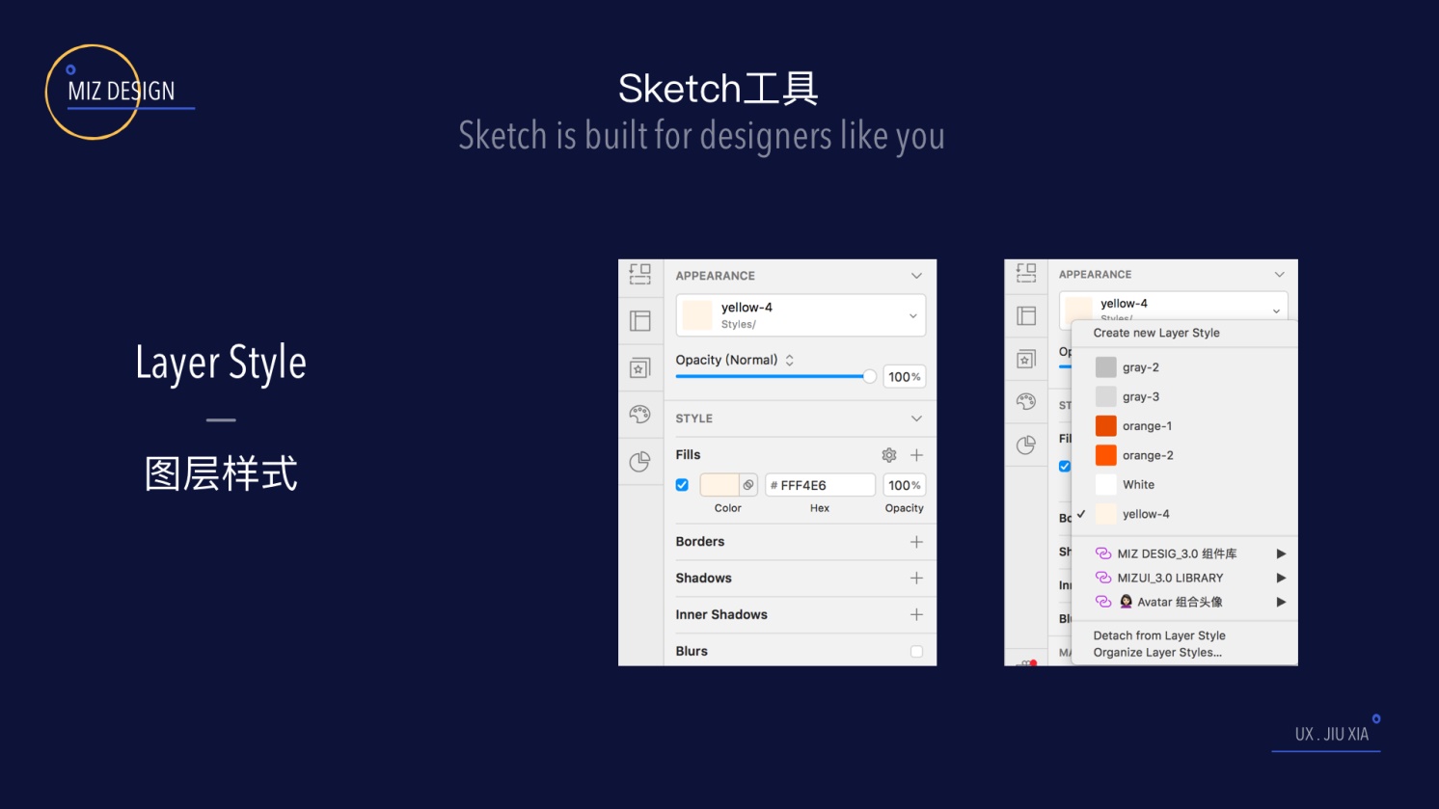Click the Hex input field showing FFF4E6

pos(820,485)
